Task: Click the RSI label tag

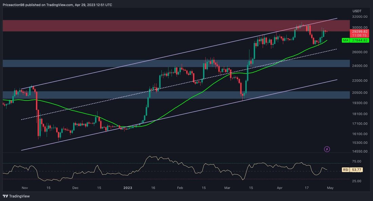Action: click(346, 170)
